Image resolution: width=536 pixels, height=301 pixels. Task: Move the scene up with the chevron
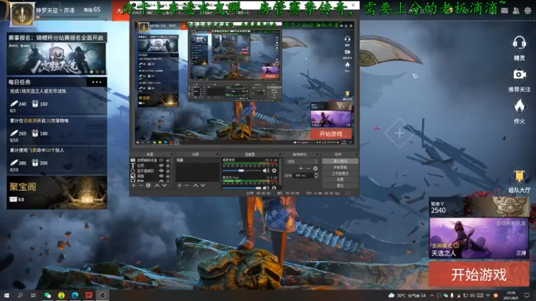tap(196, 185)
